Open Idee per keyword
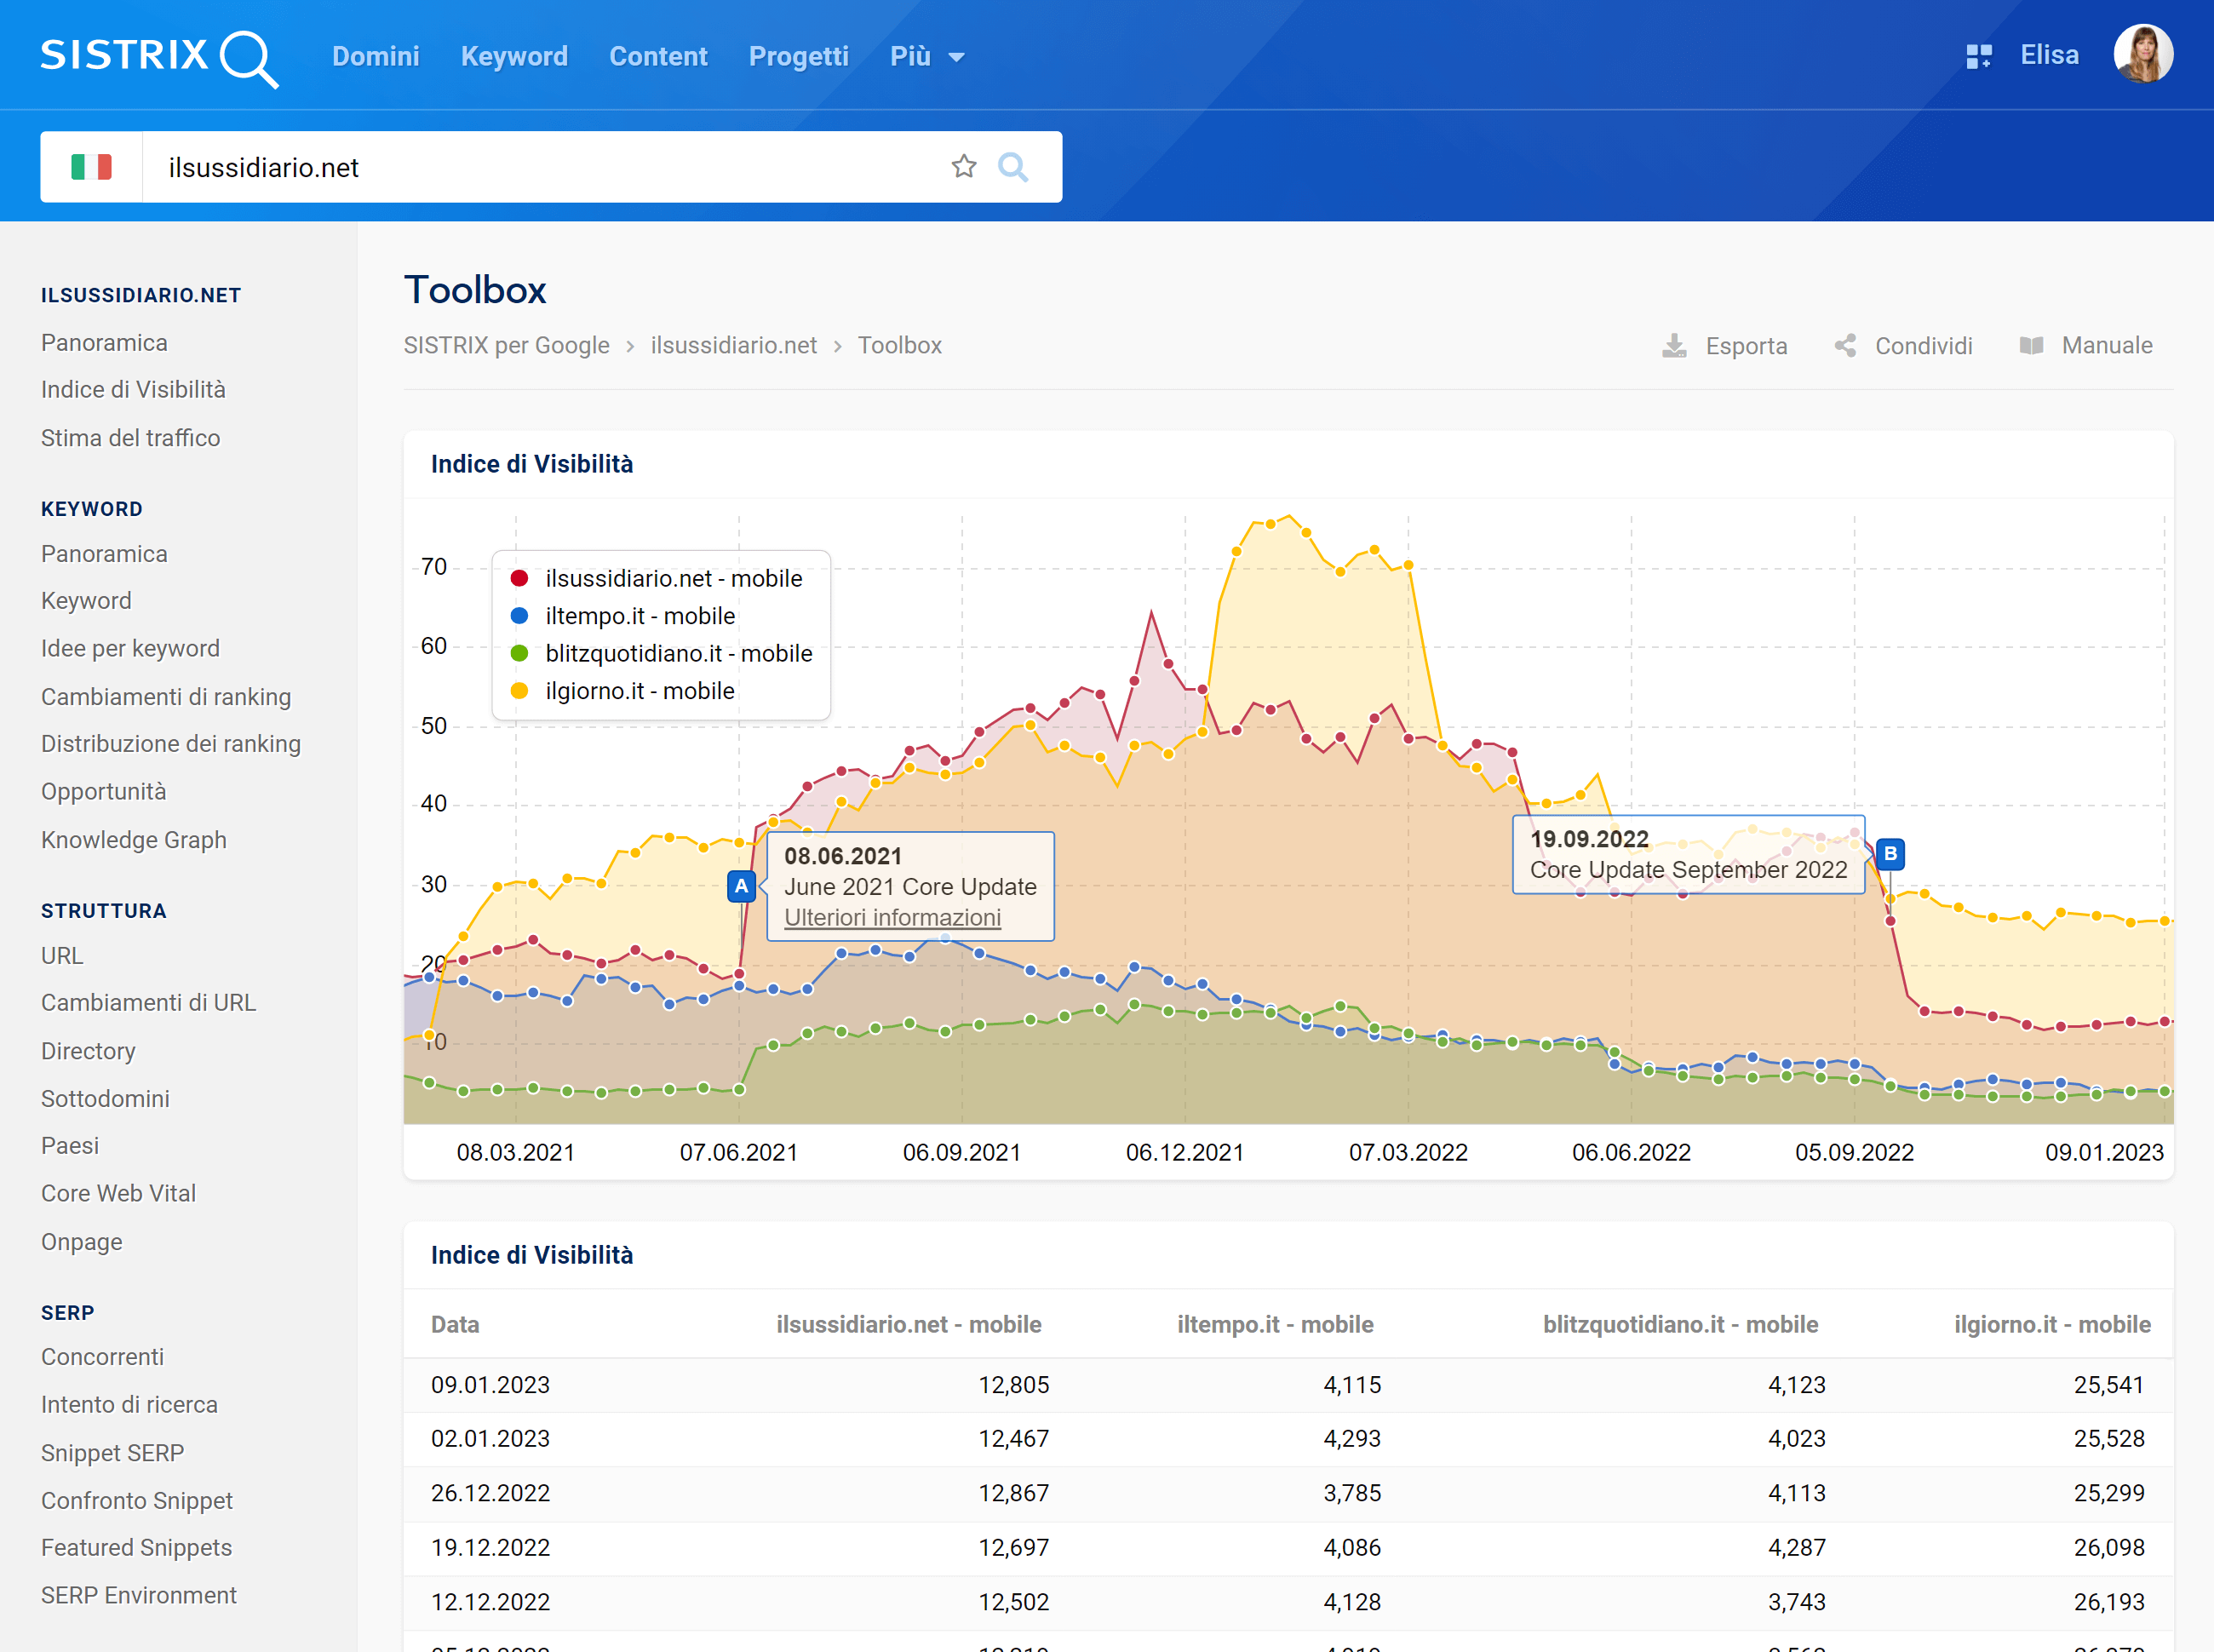The width and height of the screenshot is (2214, 1652). 130,649
